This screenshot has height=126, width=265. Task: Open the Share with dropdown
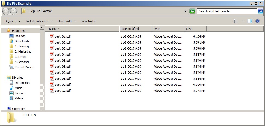pyautogui.click(x=67, y=21)
